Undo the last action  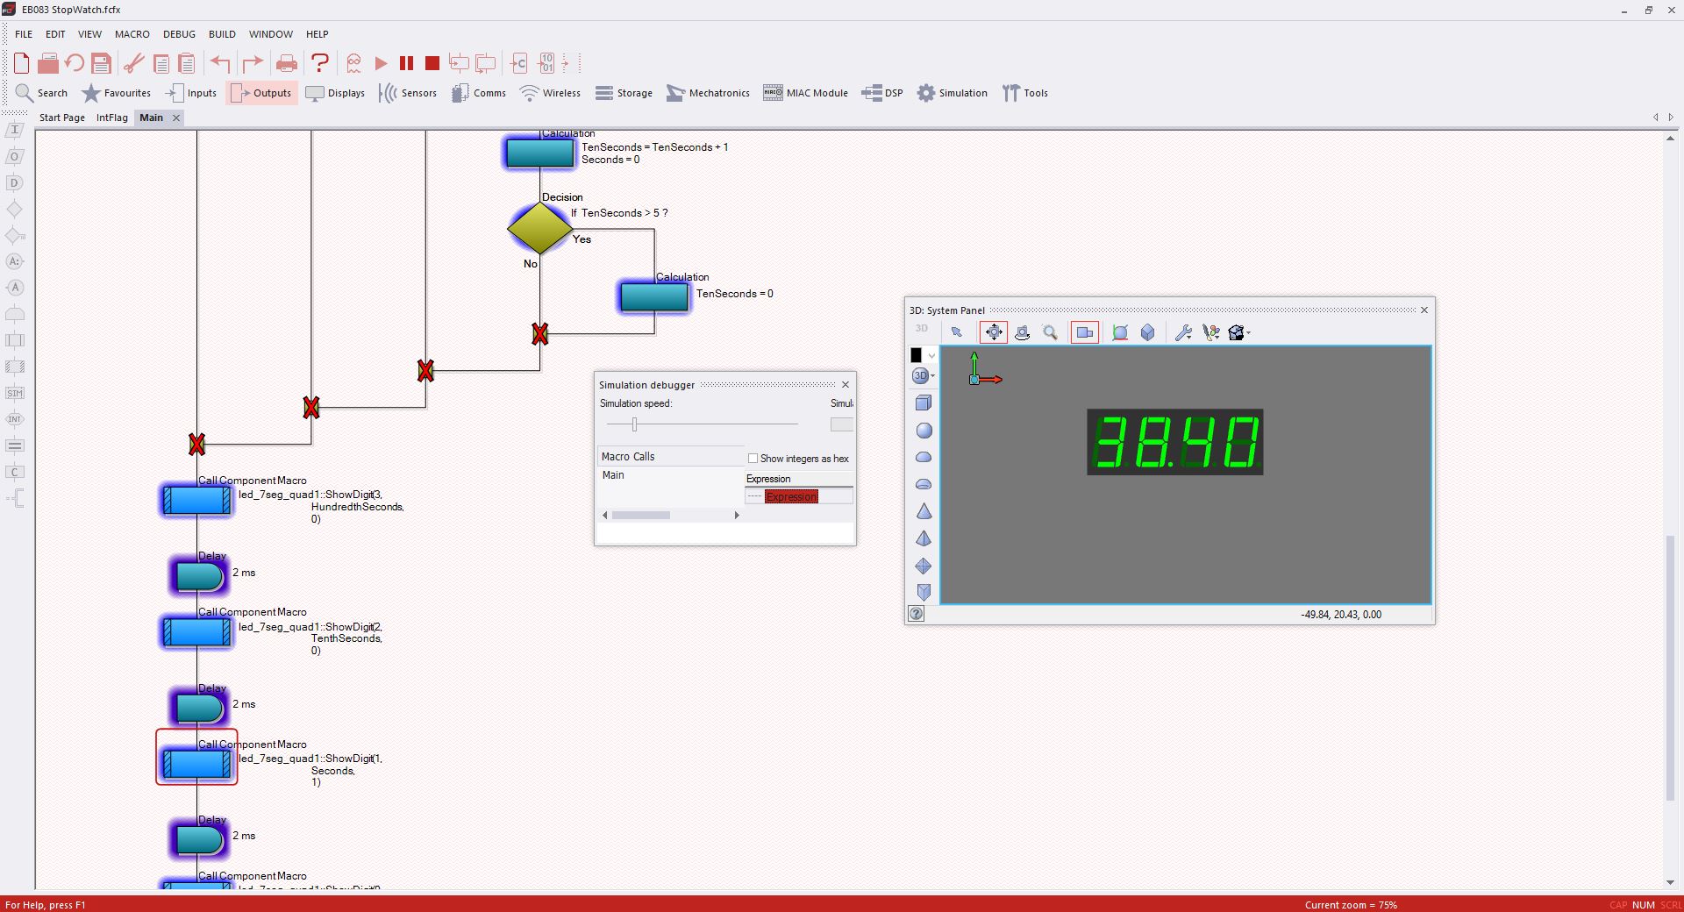(220, 63)
